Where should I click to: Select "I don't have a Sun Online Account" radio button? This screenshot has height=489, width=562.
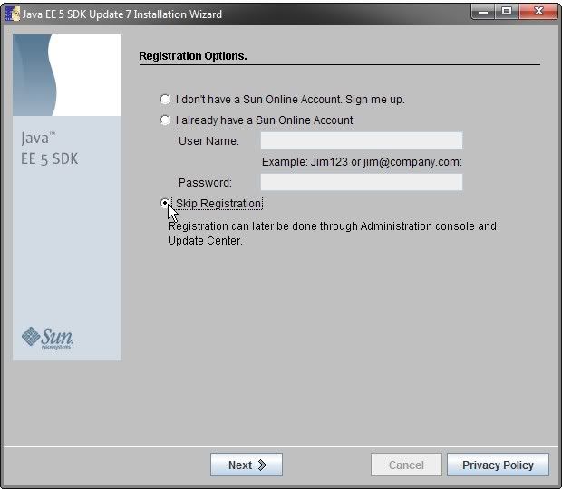[x=164, y=100]
